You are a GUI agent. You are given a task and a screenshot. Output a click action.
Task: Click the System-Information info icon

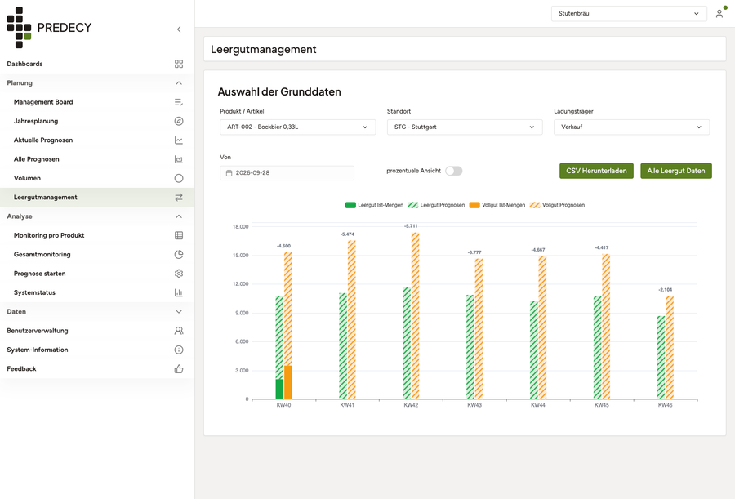(179, 350)
